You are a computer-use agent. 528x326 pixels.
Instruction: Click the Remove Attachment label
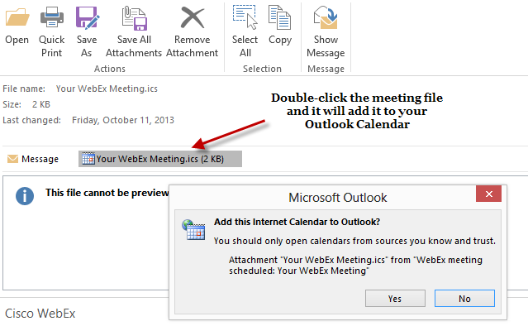point(193,46)
